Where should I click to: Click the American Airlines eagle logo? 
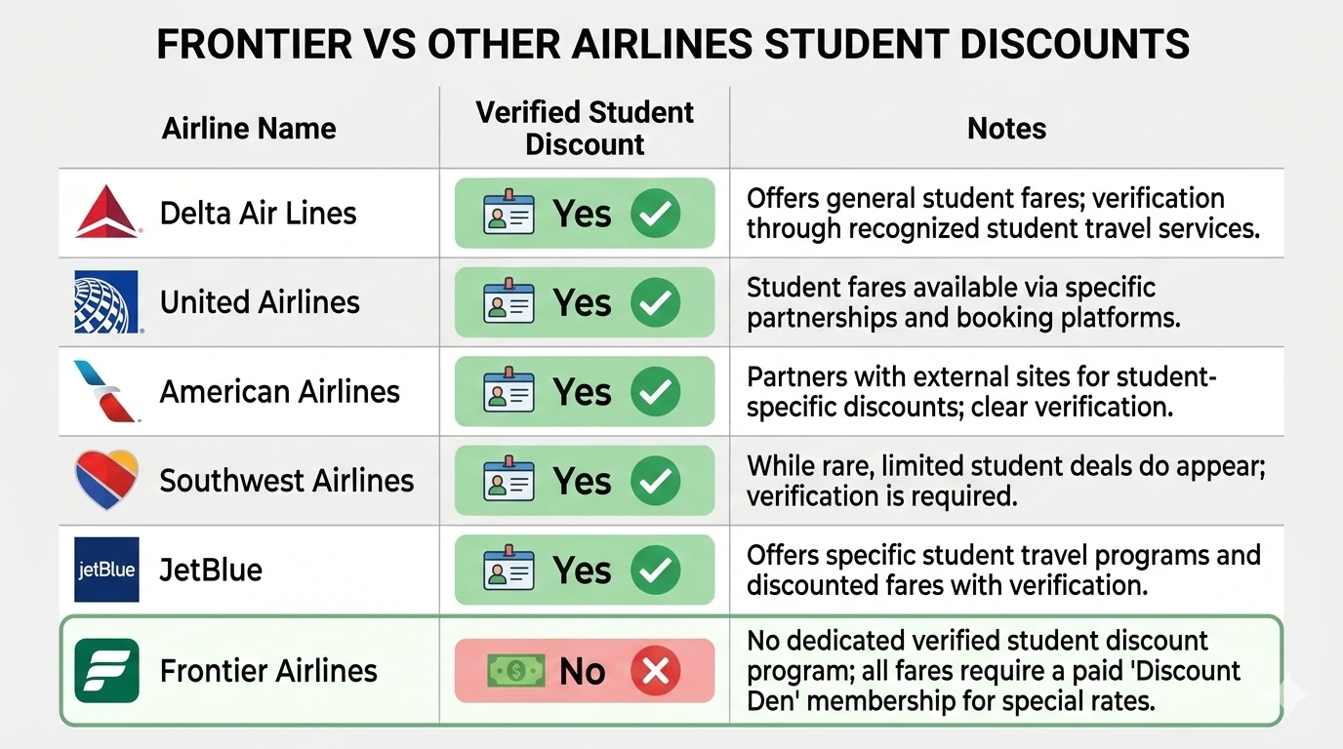pyautogui.click(x=107, y=391)
